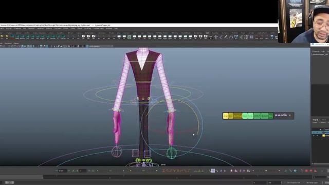329x185 pixels.
Task: Open the Playback menu
Action: (31, 28)
